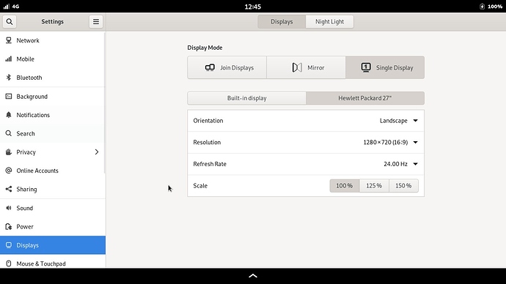Open Notifications settings
This screenshot has height=284, width=506.
point(52,115)
